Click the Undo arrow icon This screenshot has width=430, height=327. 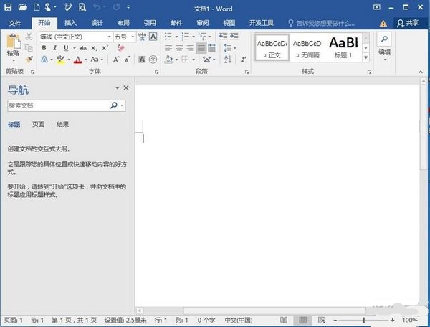coord(98,7)
